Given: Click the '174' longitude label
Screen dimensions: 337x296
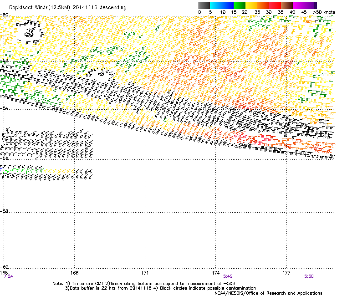Looking at the screenshot, I should (x=215, y=273).
